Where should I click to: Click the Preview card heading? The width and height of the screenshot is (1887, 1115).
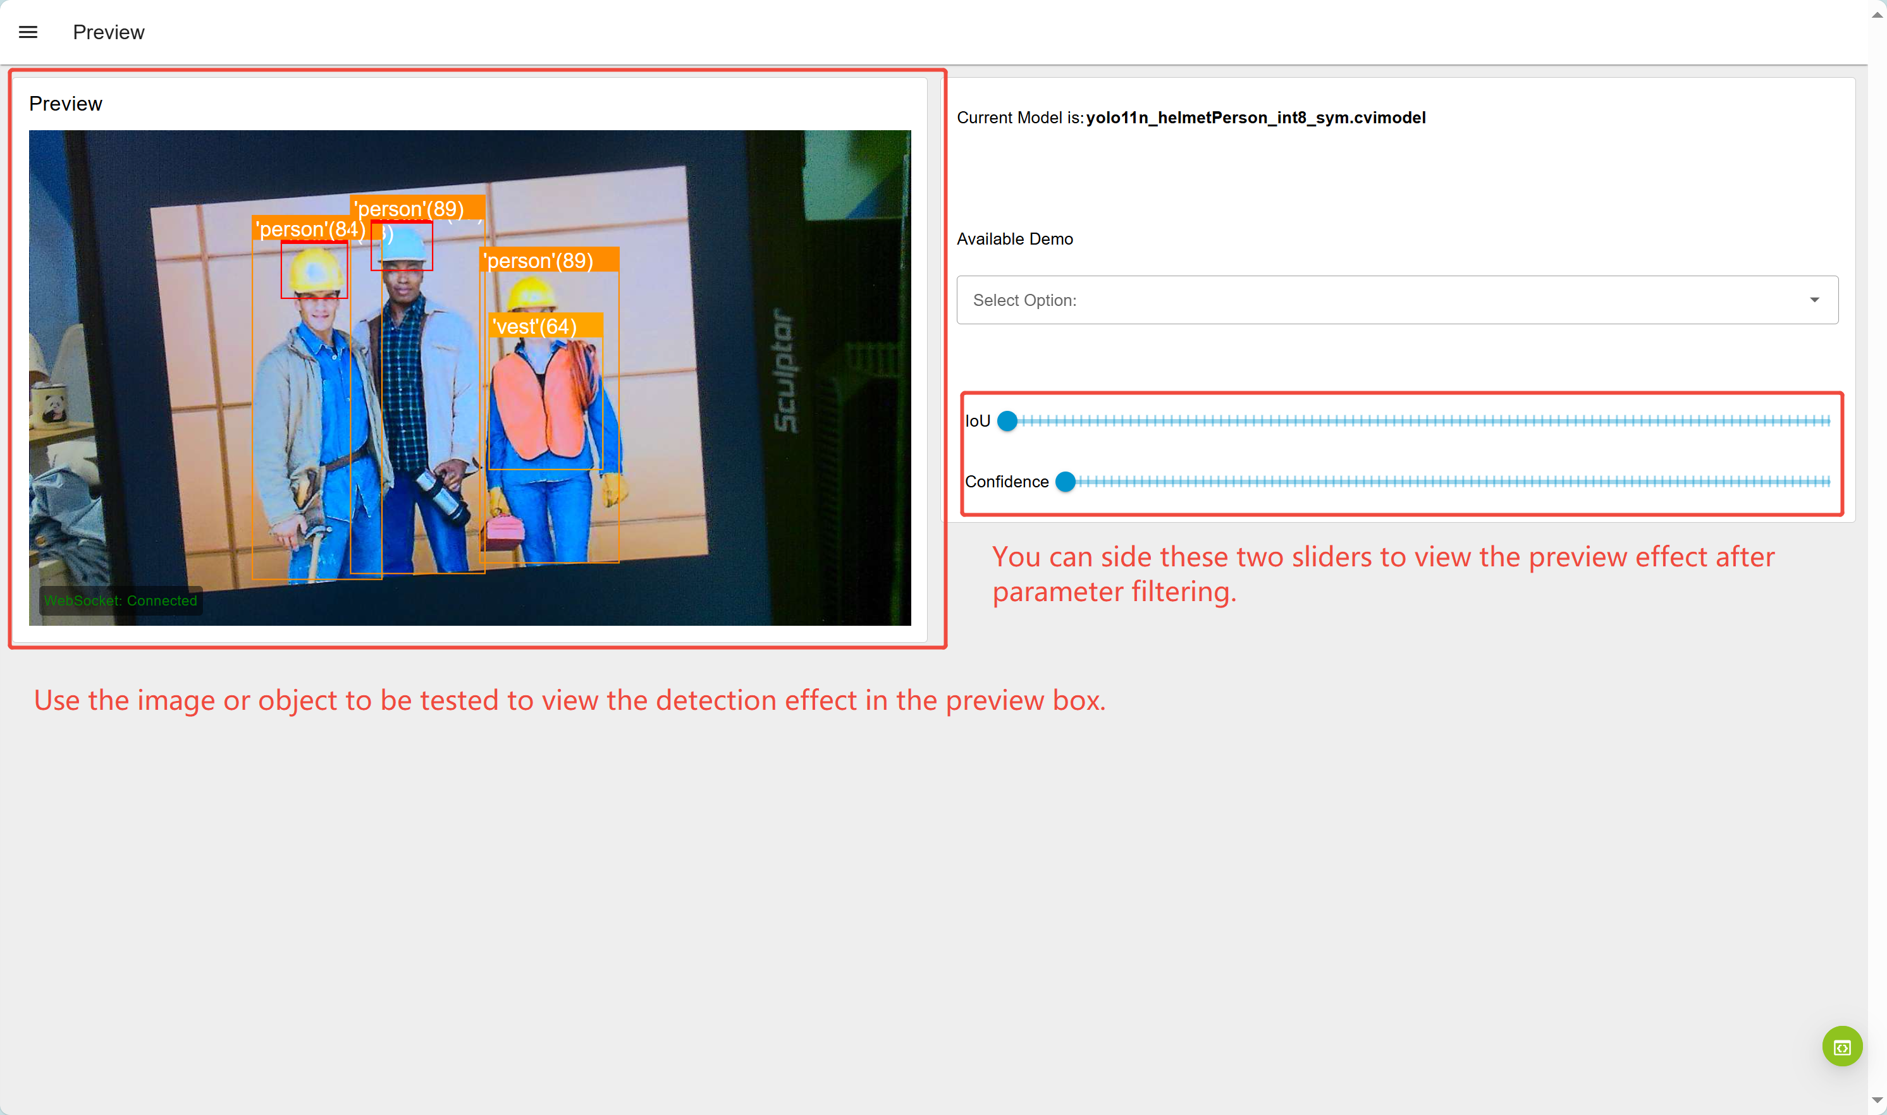click(65, 104)
